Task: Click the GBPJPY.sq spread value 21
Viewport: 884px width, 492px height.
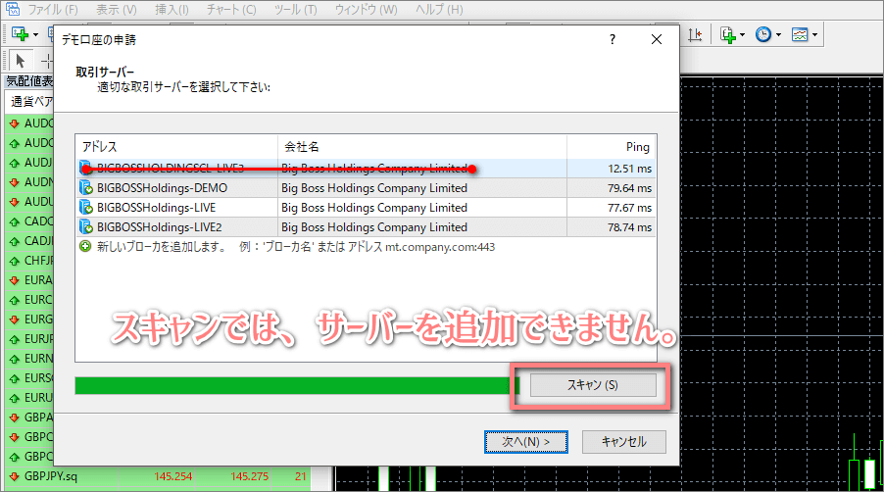Action: pos(301,476)
